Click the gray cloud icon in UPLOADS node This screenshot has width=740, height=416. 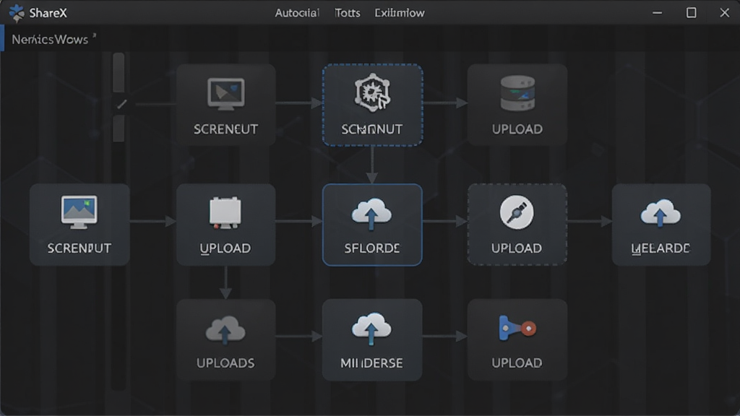tap(225, 329)
